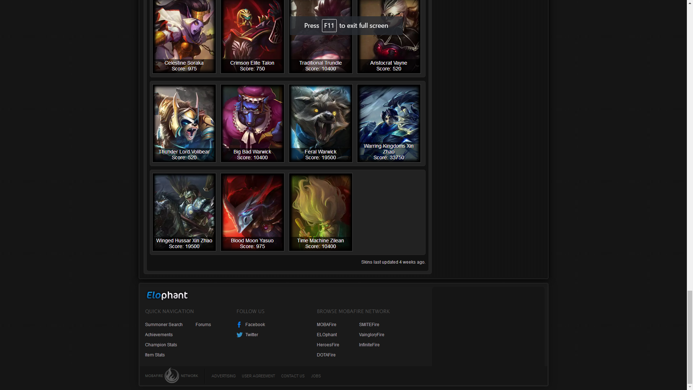The width and height of the screenshot is (693, 390).
Task: Select Winged Hussar Xin Zhao skin
Action: (x=184, y=212)
